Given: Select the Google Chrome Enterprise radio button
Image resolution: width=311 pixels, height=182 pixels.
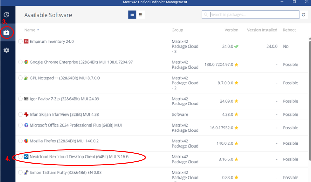Looking at the screenshot, I should [20, 62].
